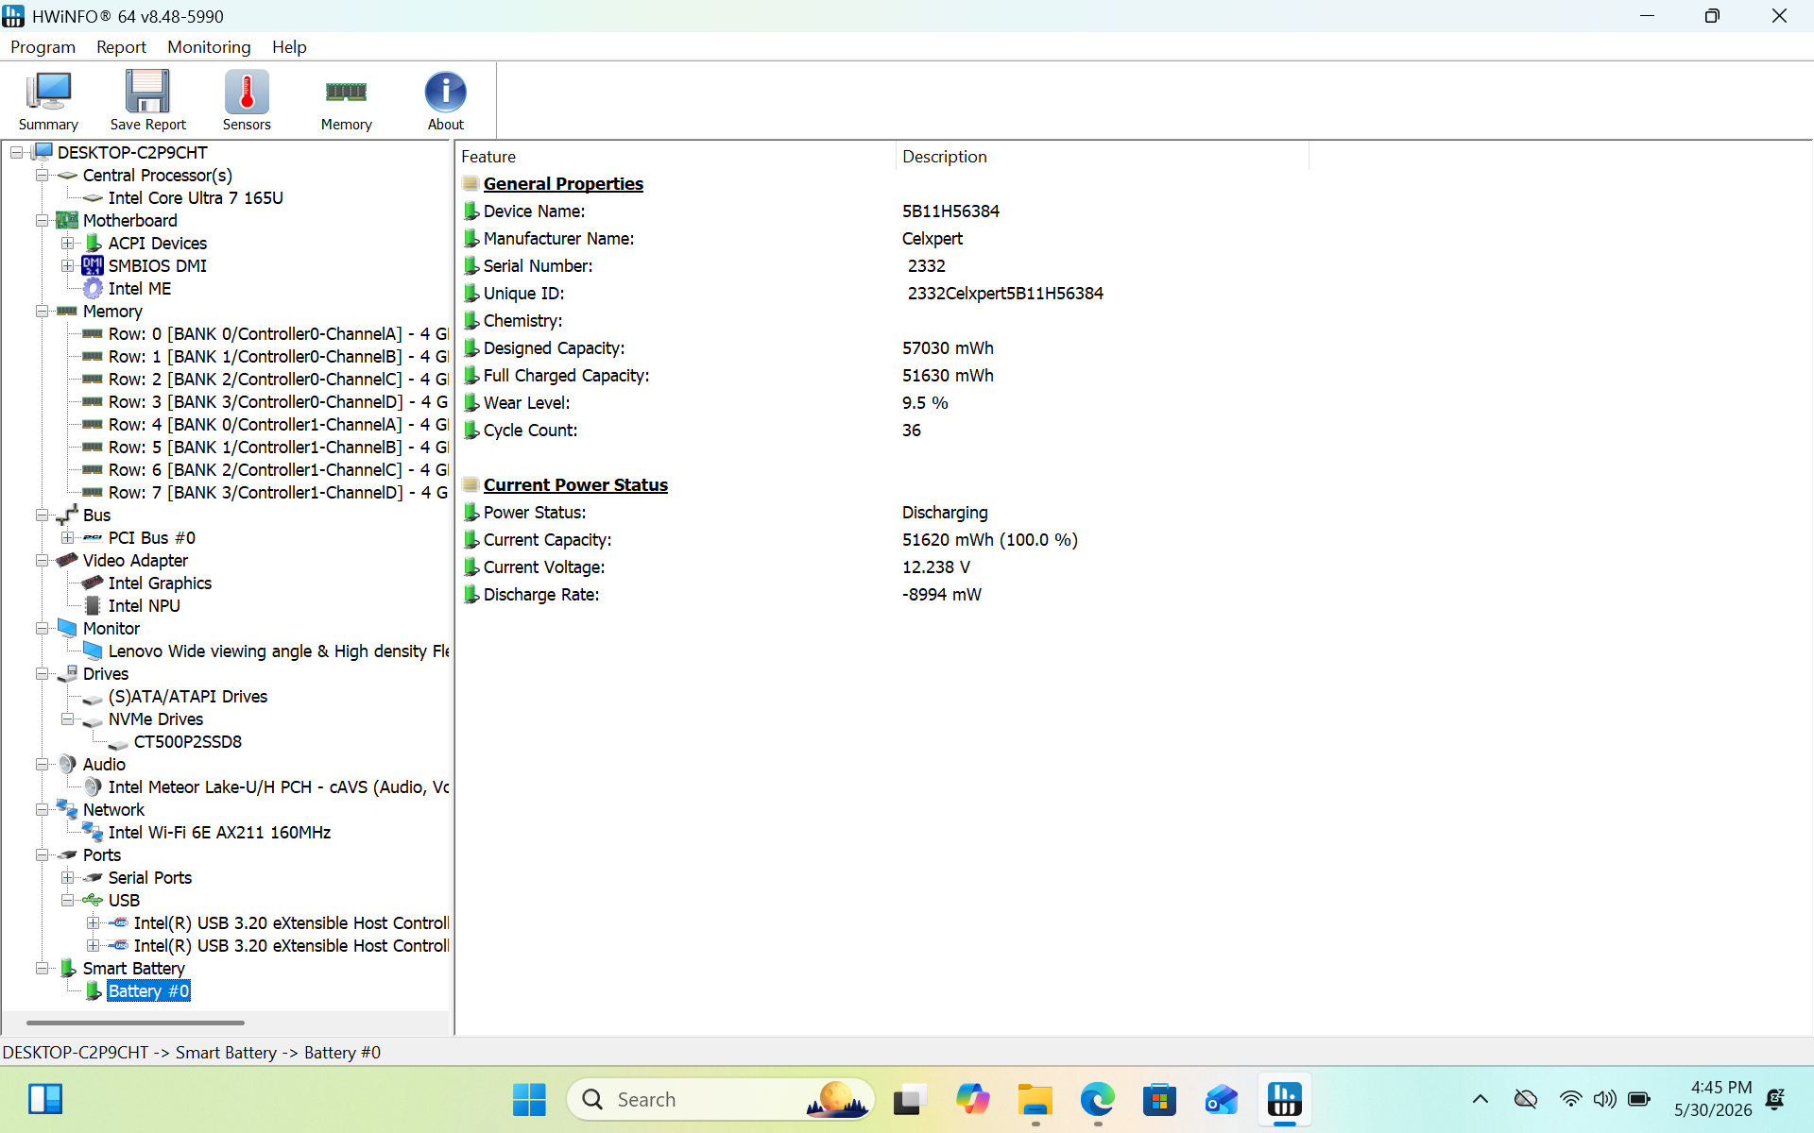Click the Monitor icon in tree
The height and width of the screenshot is (1133, 1814).
67,629
